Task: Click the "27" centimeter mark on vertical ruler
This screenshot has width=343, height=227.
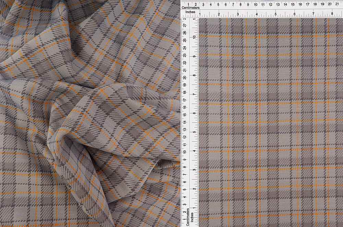Action: 185,25
